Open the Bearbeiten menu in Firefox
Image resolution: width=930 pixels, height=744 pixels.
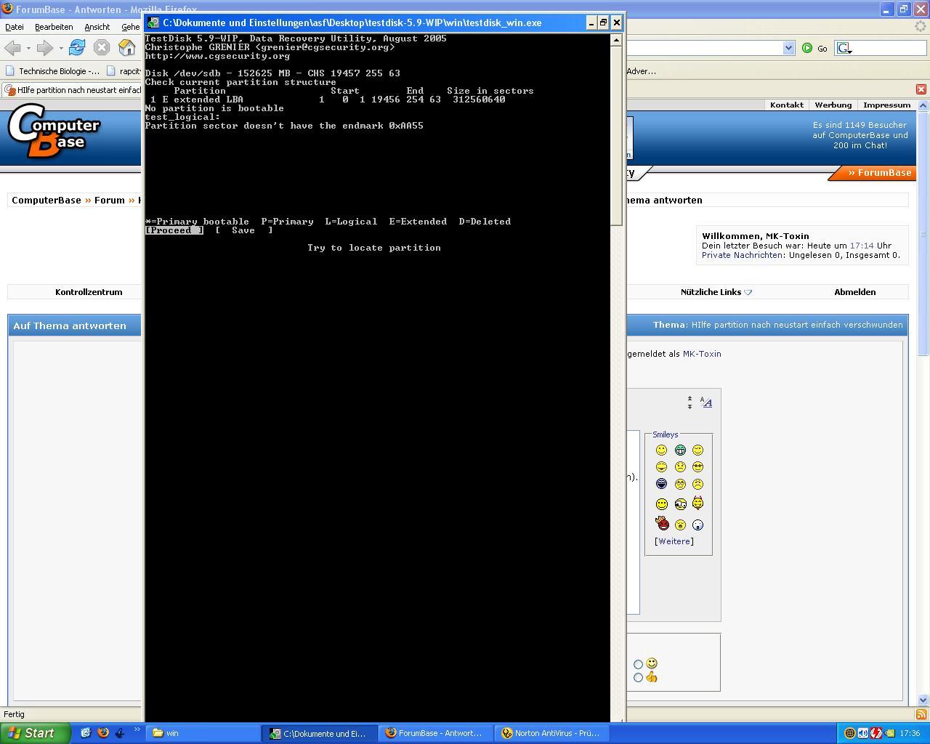tap(54, 27)
